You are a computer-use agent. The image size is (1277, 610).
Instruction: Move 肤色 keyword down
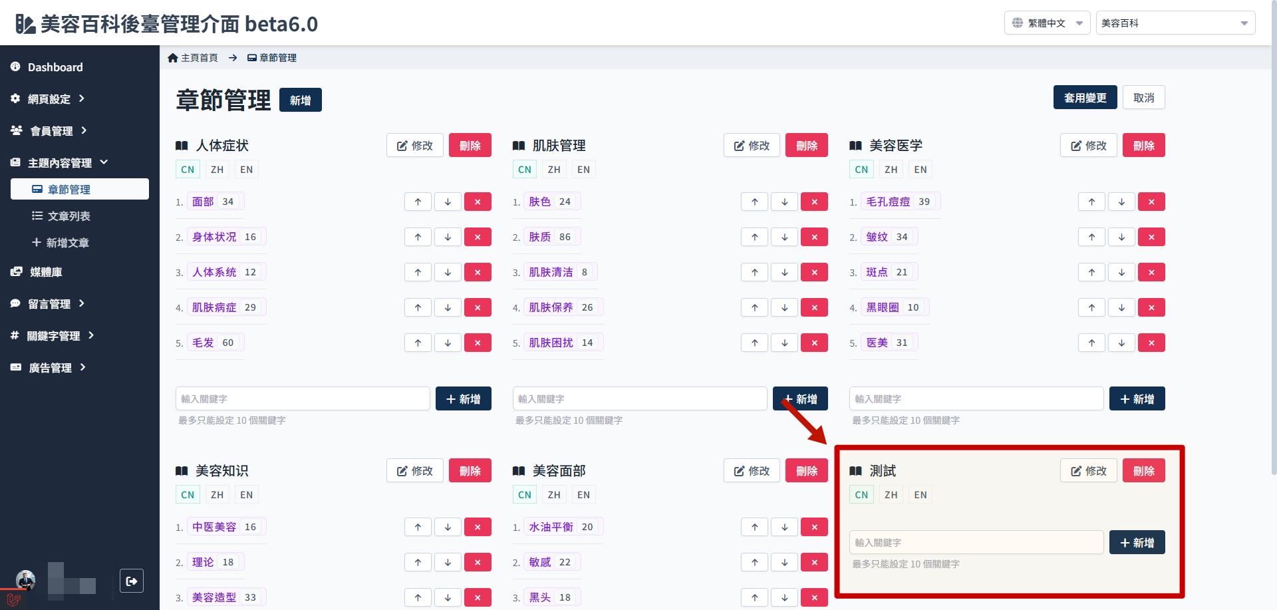pyautogui.click(x=785, y=202)
